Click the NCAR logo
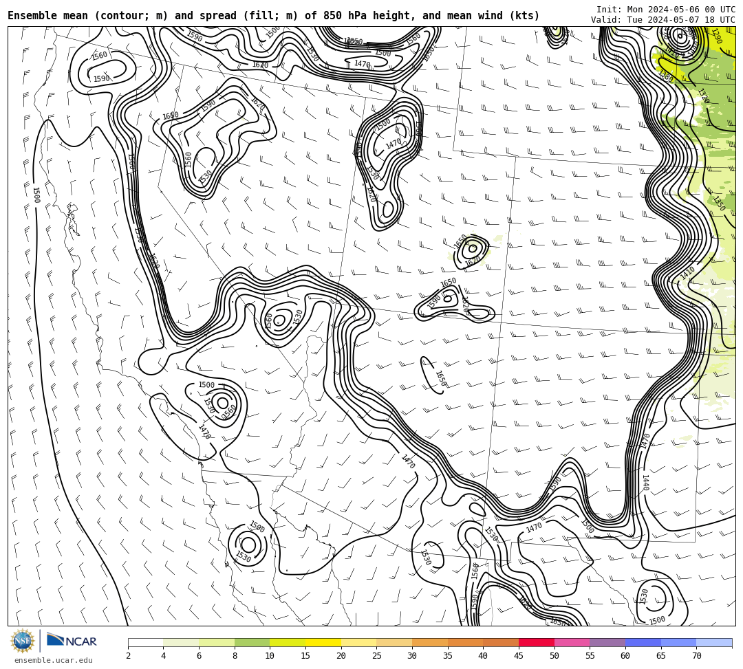 72,640
